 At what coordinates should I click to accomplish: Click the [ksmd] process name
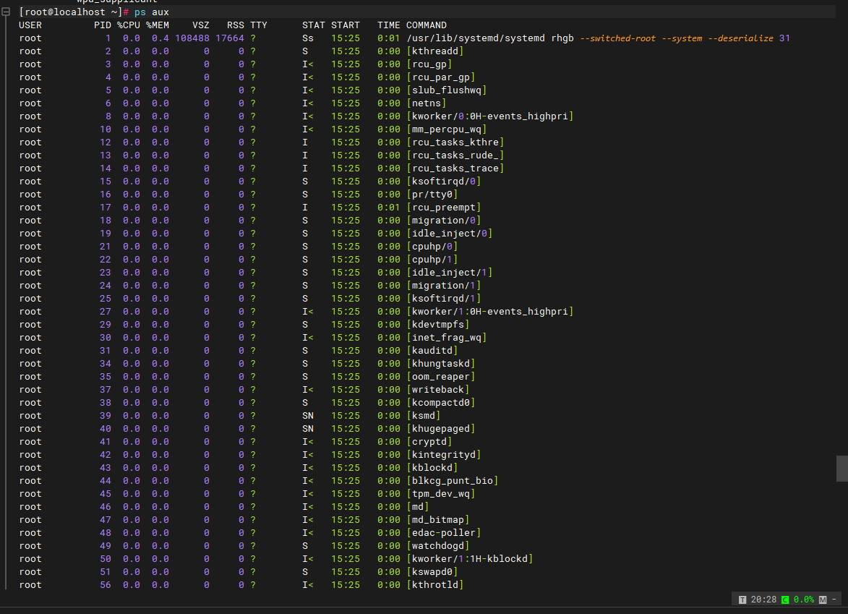[424, 415]
